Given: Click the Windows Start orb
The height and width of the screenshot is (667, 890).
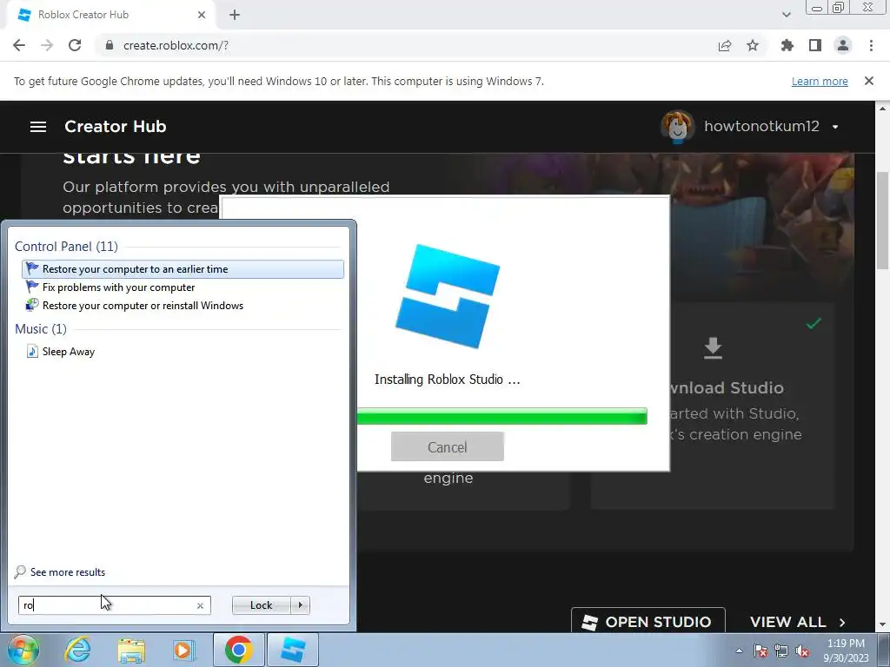Looking at the screenshot, I should coord(23,650).
